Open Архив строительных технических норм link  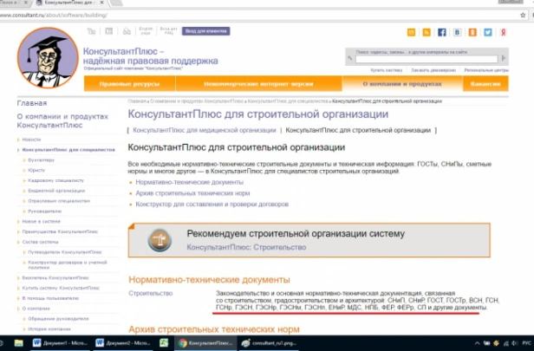coord(192,193)
